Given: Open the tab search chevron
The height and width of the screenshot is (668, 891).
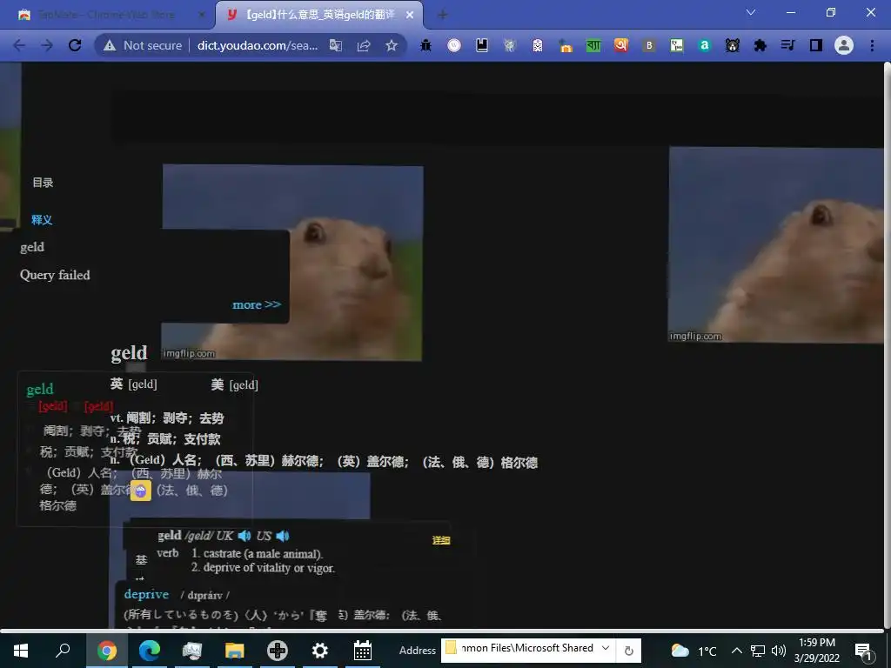Looking at the screenshot, I should click(x=751, y=12).
